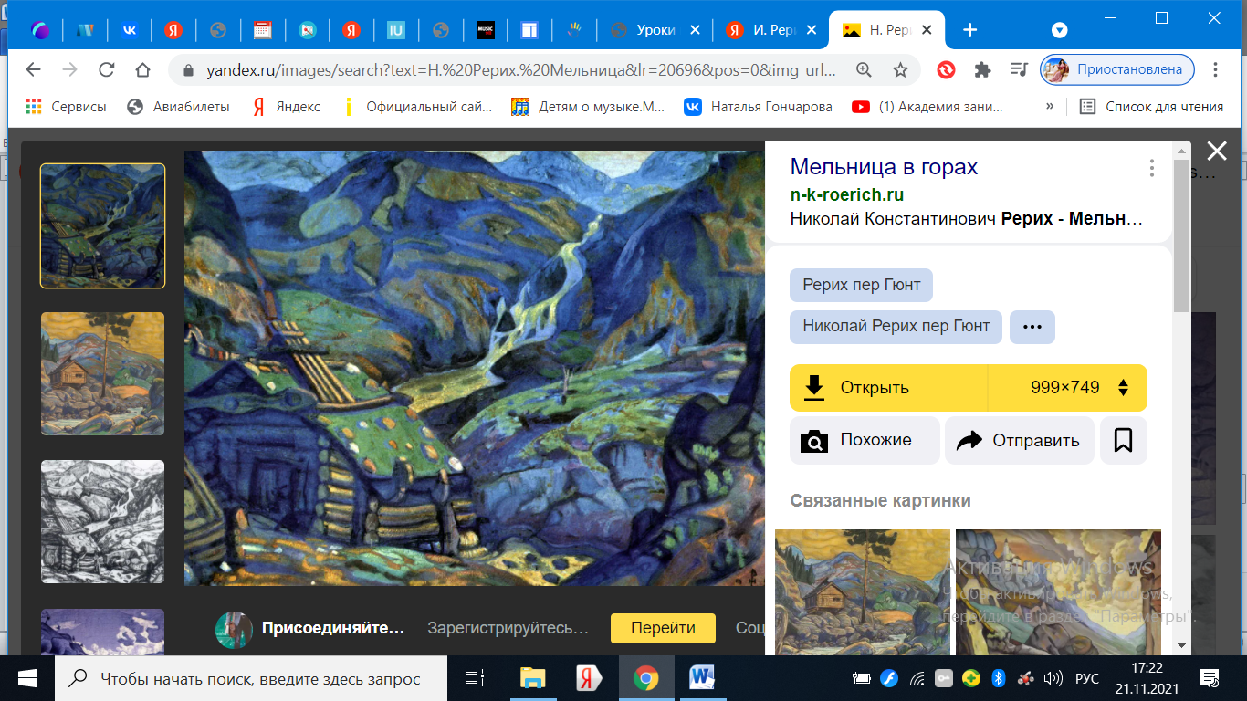The height and width of the screenshot is (701, 1247).
Task: Open Авиабилеты bookmark
Action: point(179,107)
